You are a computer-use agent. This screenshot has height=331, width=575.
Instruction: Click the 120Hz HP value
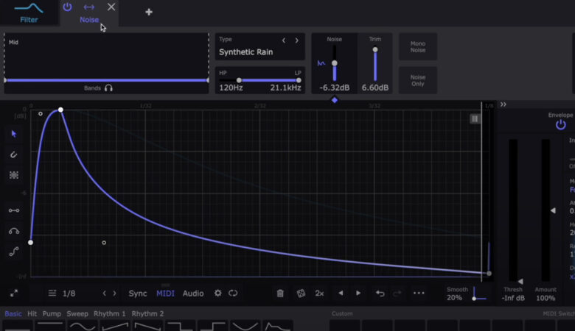click(x=231, y=88)
